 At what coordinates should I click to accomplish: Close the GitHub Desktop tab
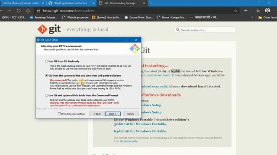point(43,3)
